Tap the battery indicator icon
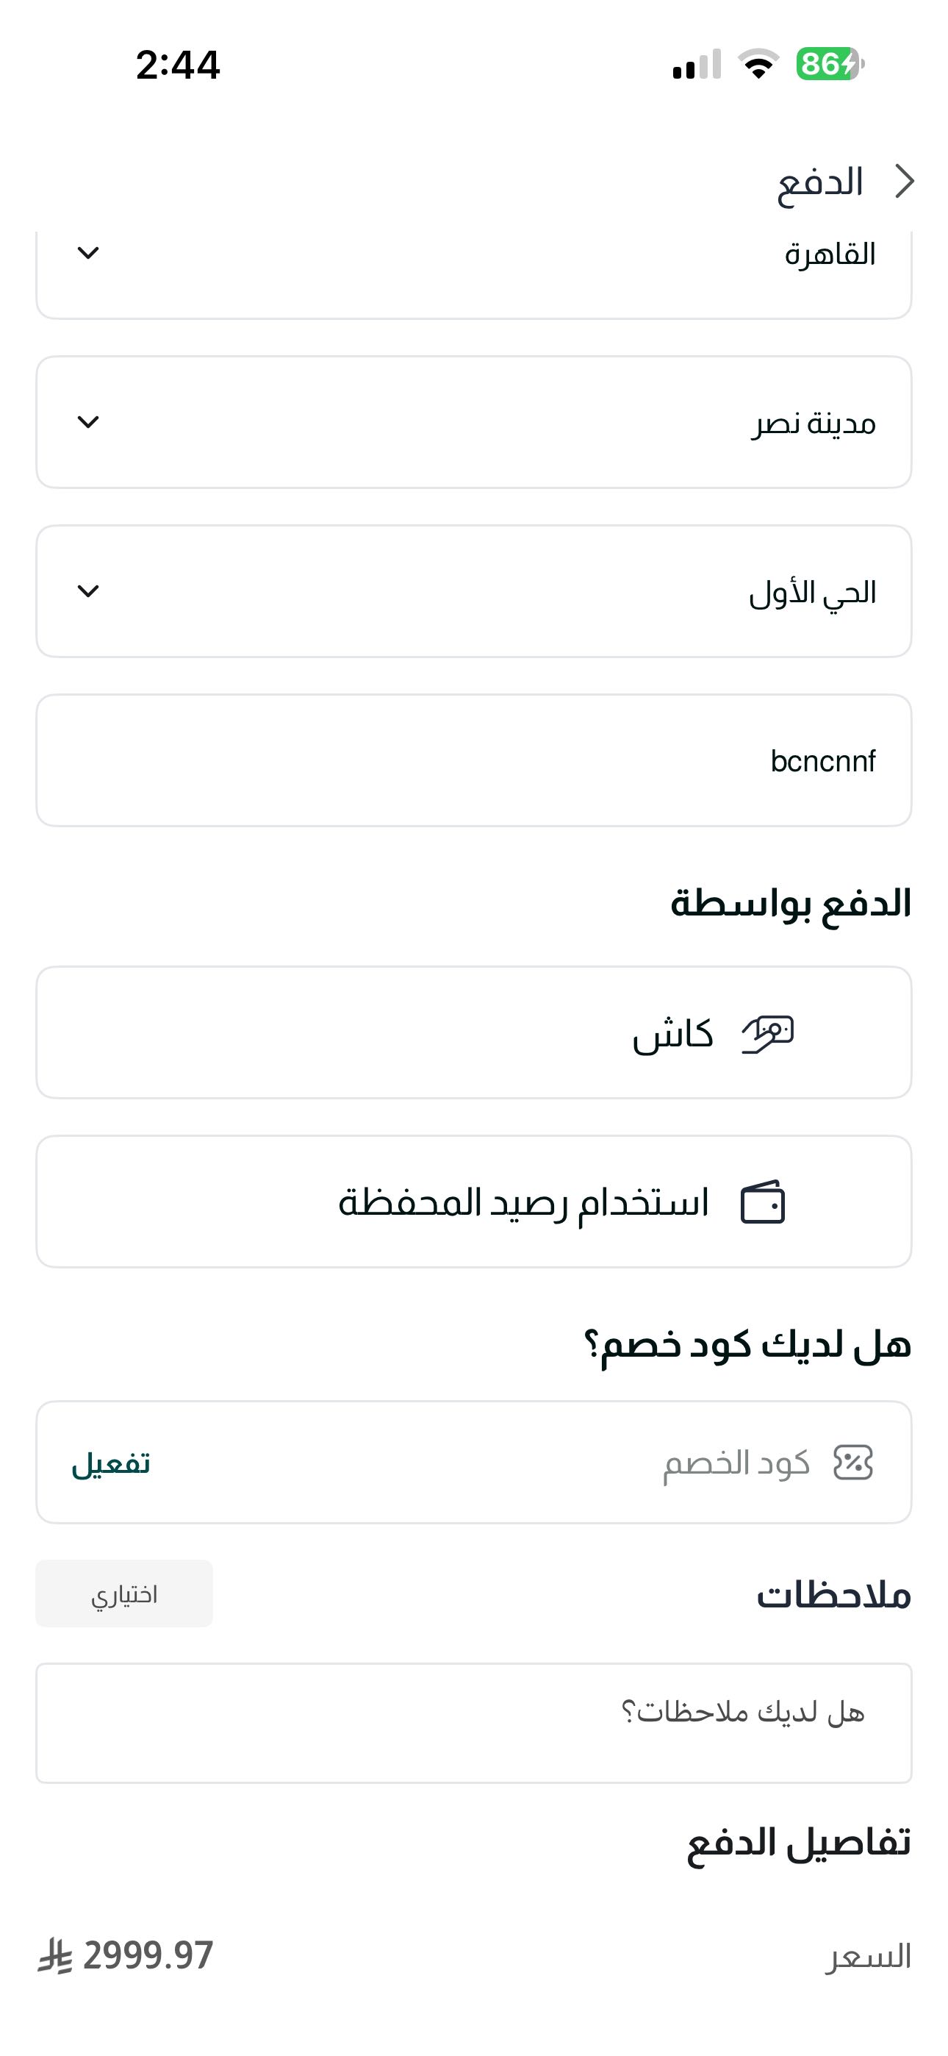Viewport: 948px width, 2056px height. pos(830,64)
